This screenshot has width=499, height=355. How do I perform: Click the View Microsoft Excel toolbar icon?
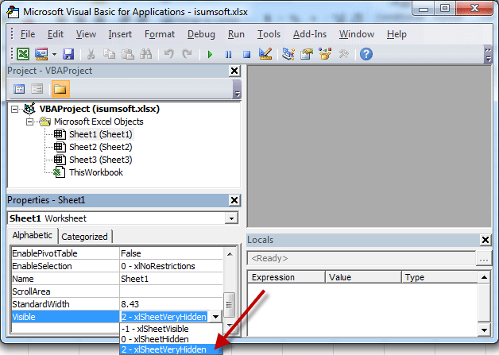pos(23,54)
